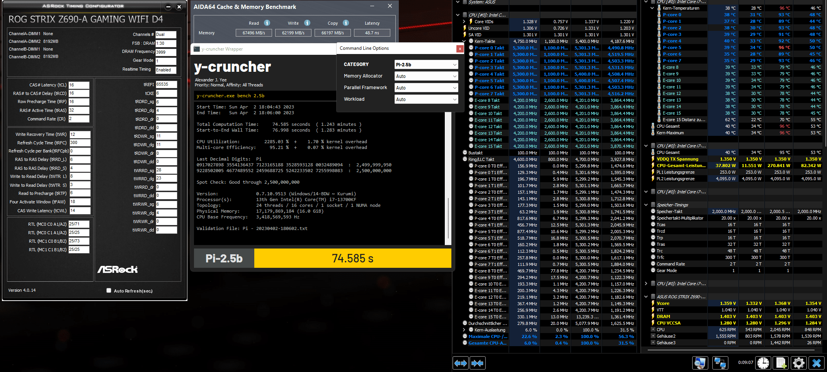Select the PL1 Leistungsgrenze row

(x=737, y=172)
